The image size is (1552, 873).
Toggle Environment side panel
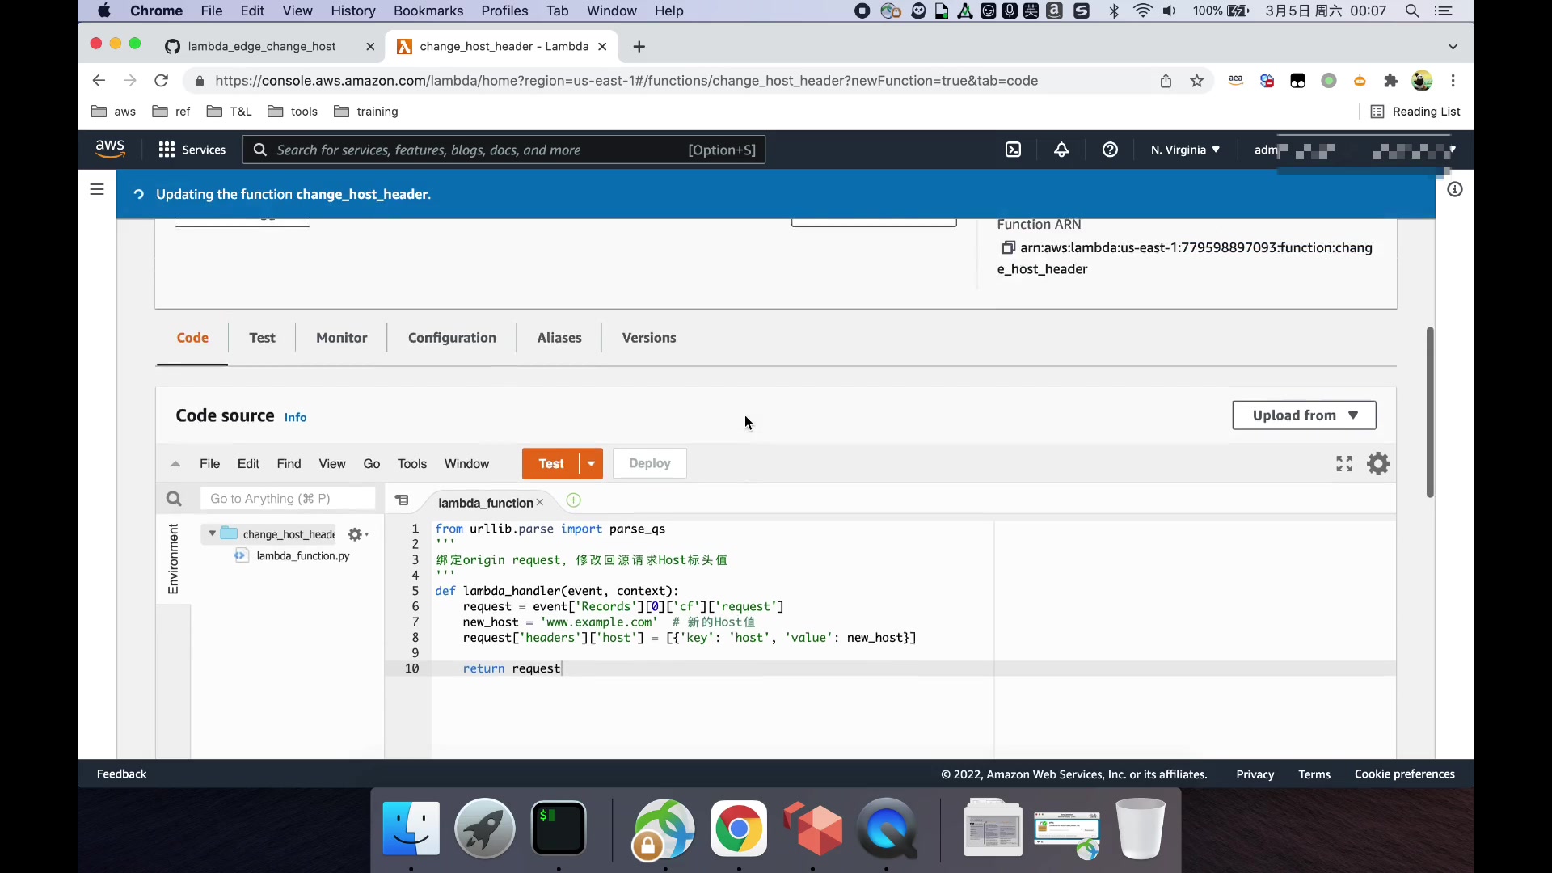[173, 559]
